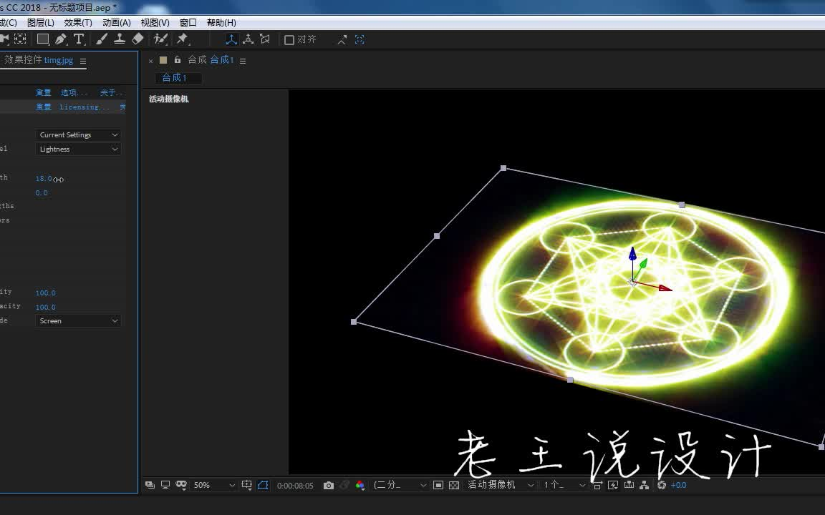Select the Horizontal Type tool
The image size is (825, 515).
point(78,39)
